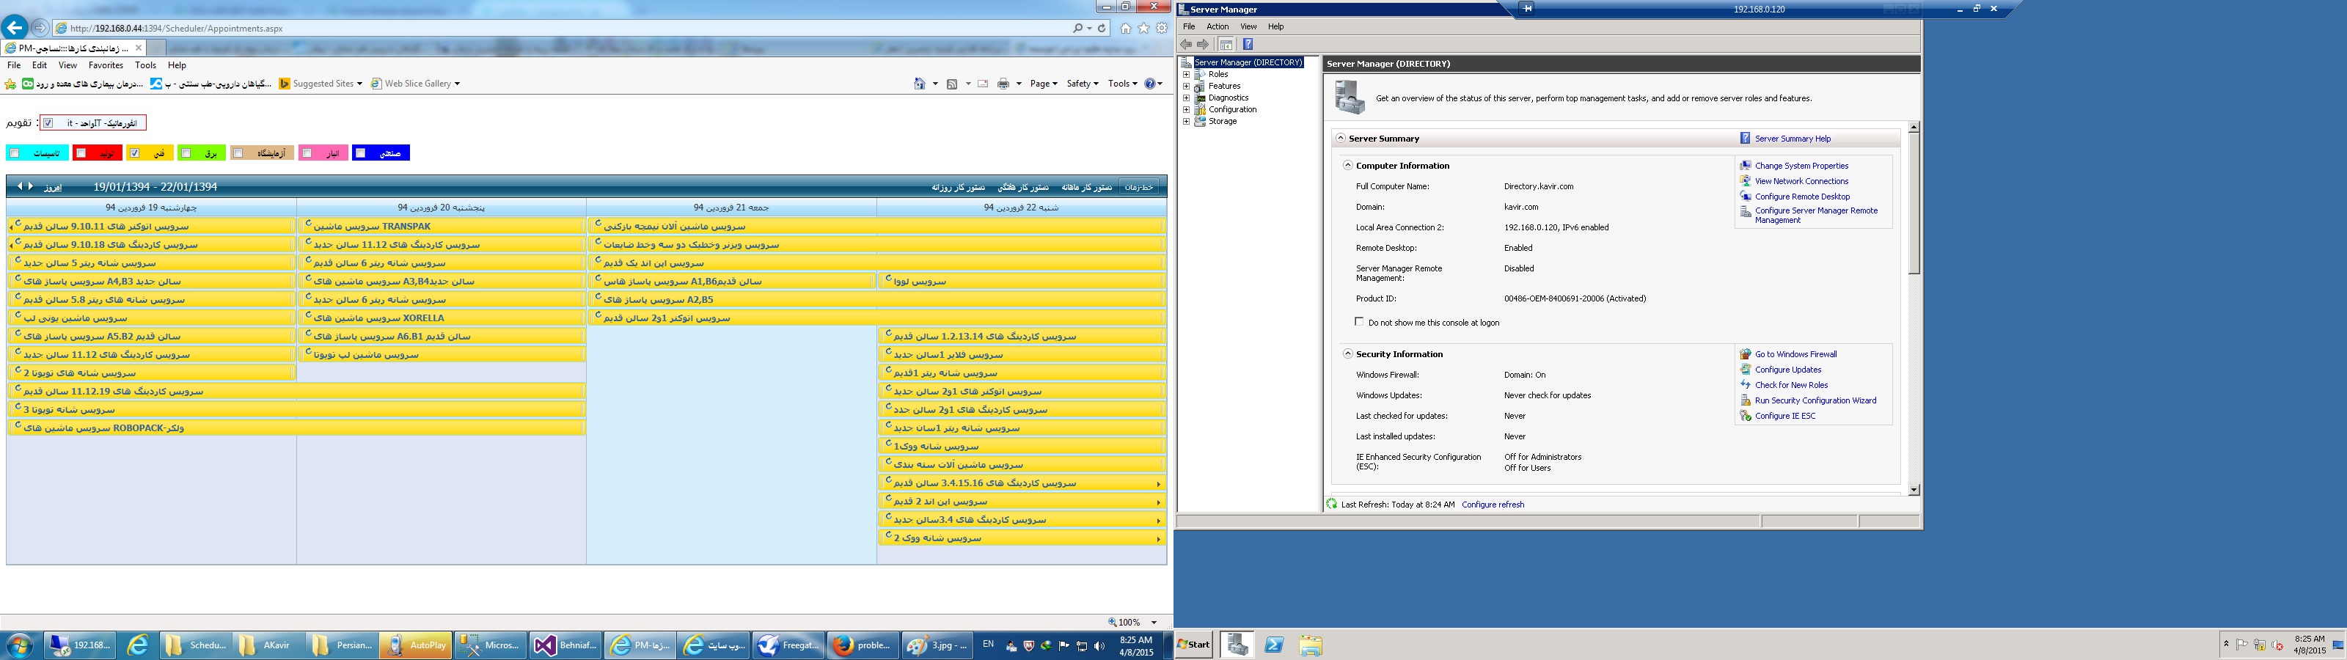Click the read mail icon in IE toolbar
This screenshot has width=2347, height=660.
tap(983, 84)
